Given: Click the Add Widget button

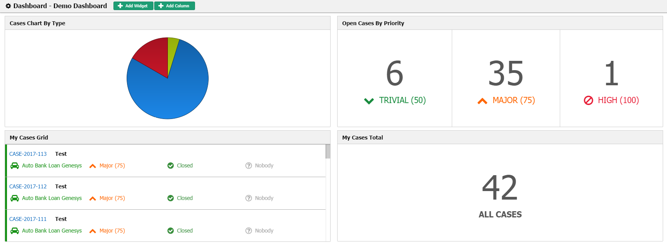Looking at the screenshot, I should (133, 6).
